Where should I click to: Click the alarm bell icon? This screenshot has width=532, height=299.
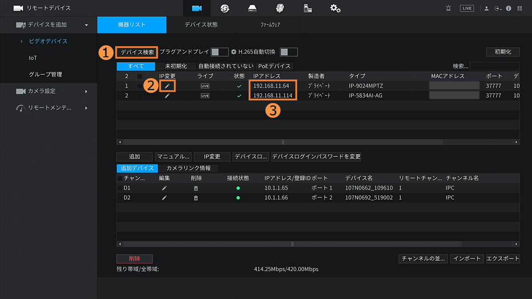pyautogui.click(x=448, y=8)
